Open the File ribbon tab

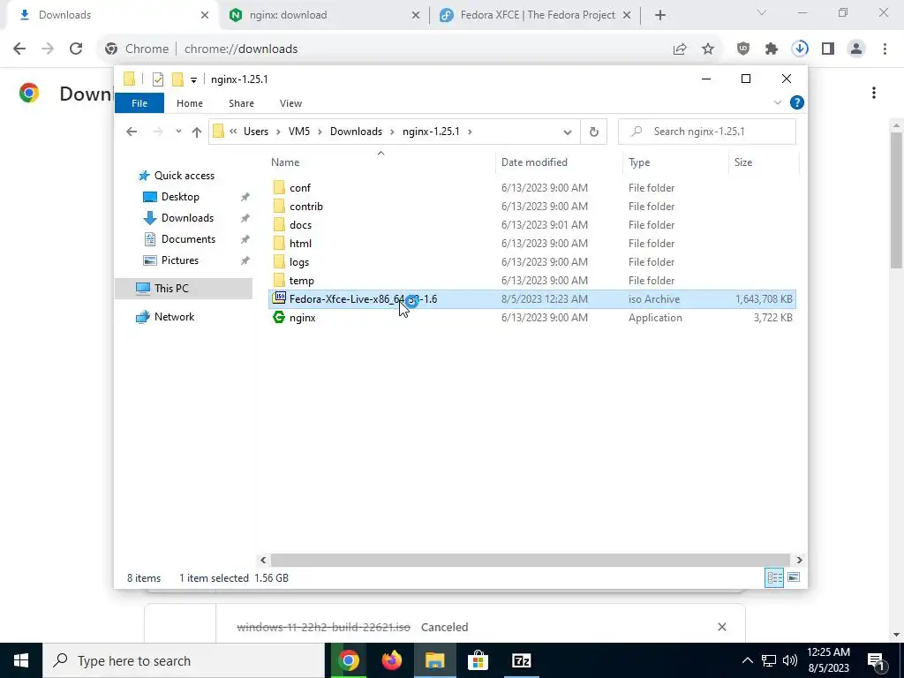[x=139, y=103]
